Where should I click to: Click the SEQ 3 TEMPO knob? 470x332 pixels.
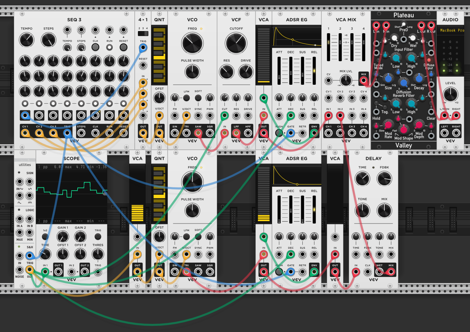pos(26,40)
